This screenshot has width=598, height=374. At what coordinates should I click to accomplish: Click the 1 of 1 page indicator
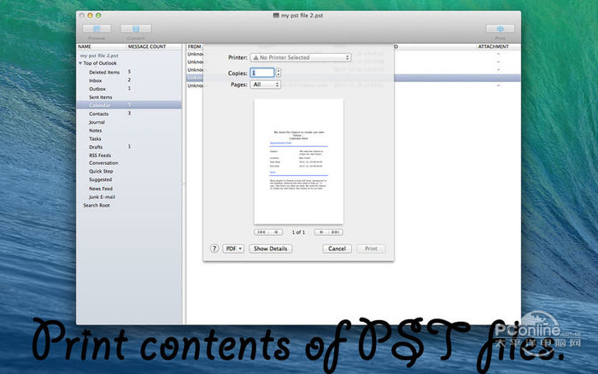click(x=298, y=231)
